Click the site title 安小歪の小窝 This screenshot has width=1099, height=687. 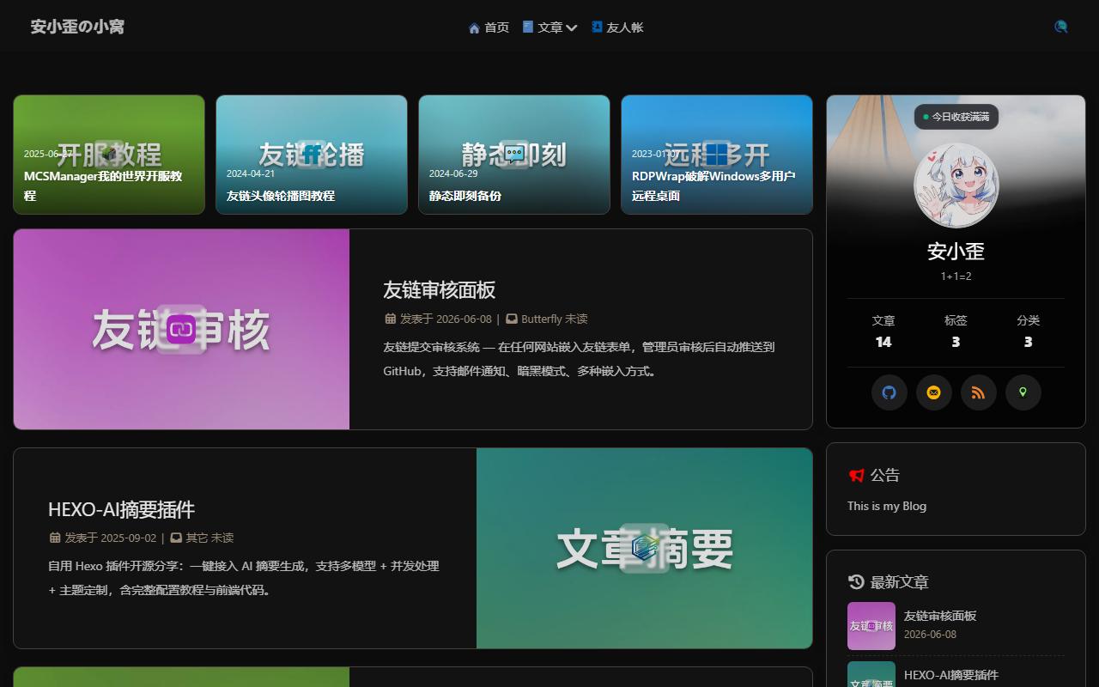coord(77,27)
